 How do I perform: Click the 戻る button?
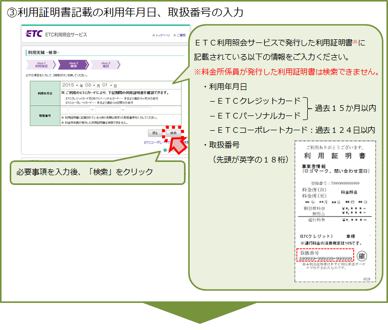click(x=155, y=133)
